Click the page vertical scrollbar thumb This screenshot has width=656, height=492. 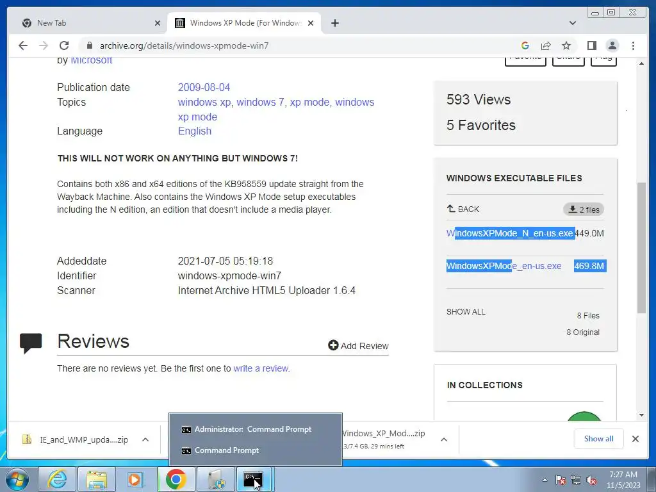[641, 247]
